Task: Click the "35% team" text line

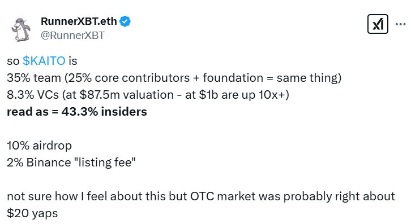Action: pyautogui.click(x=34, y=78)
